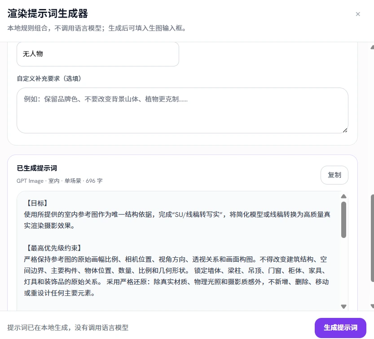Viewport: 374px width, 339px height.
Task: Click the textarea resize handle corner
Action: [345, 130]
